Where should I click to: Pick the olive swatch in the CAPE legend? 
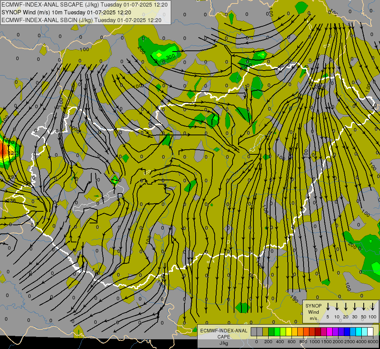(x=265, y=332)
